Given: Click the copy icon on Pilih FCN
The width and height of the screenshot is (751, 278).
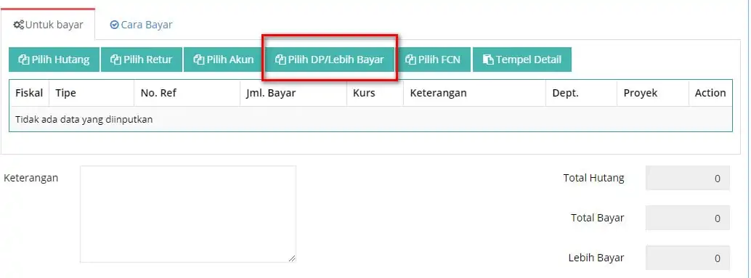Looking at the screenshot, I should coord(410,60).
